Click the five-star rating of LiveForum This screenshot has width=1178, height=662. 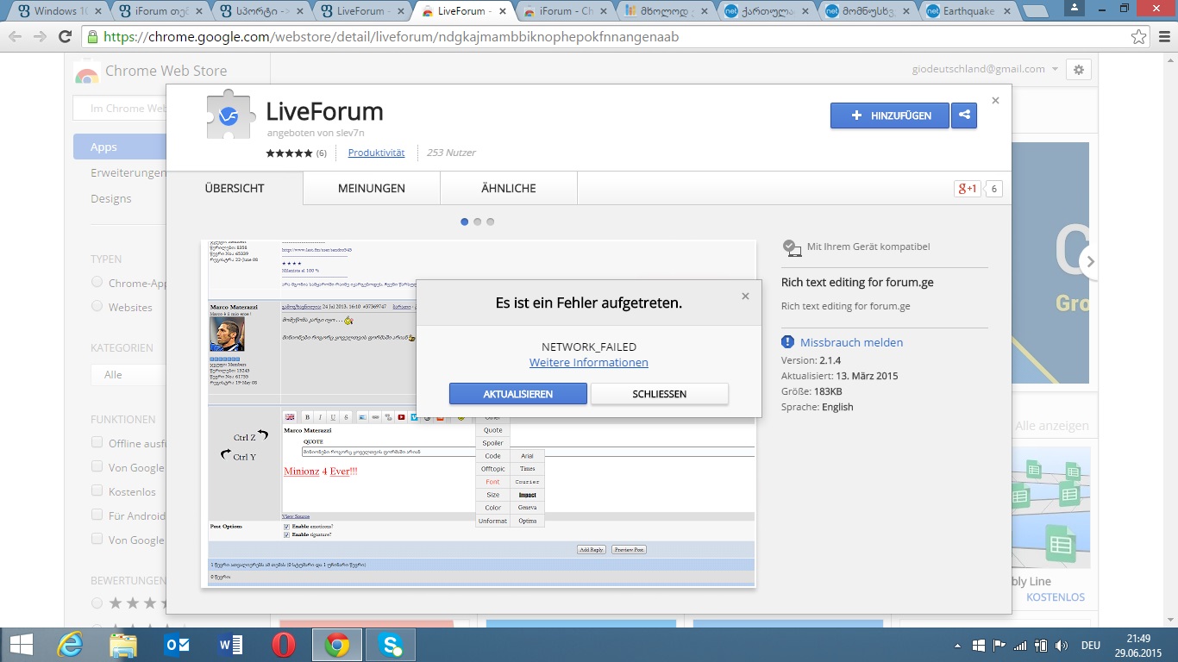pos(289,153)
